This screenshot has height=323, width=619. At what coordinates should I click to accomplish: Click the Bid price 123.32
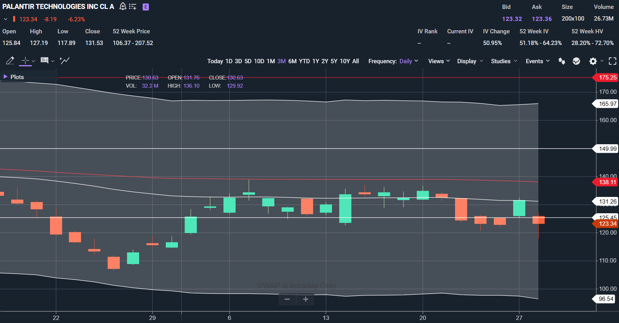(x=512, y=19)
